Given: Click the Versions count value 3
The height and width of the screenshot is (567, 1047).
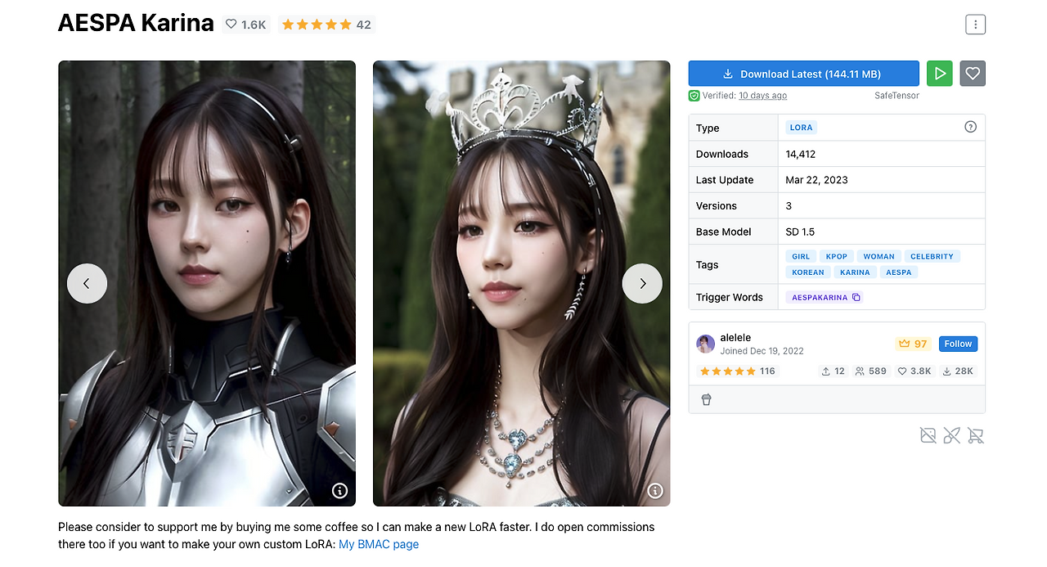Looking at the screenshot, I should (789, 205).
